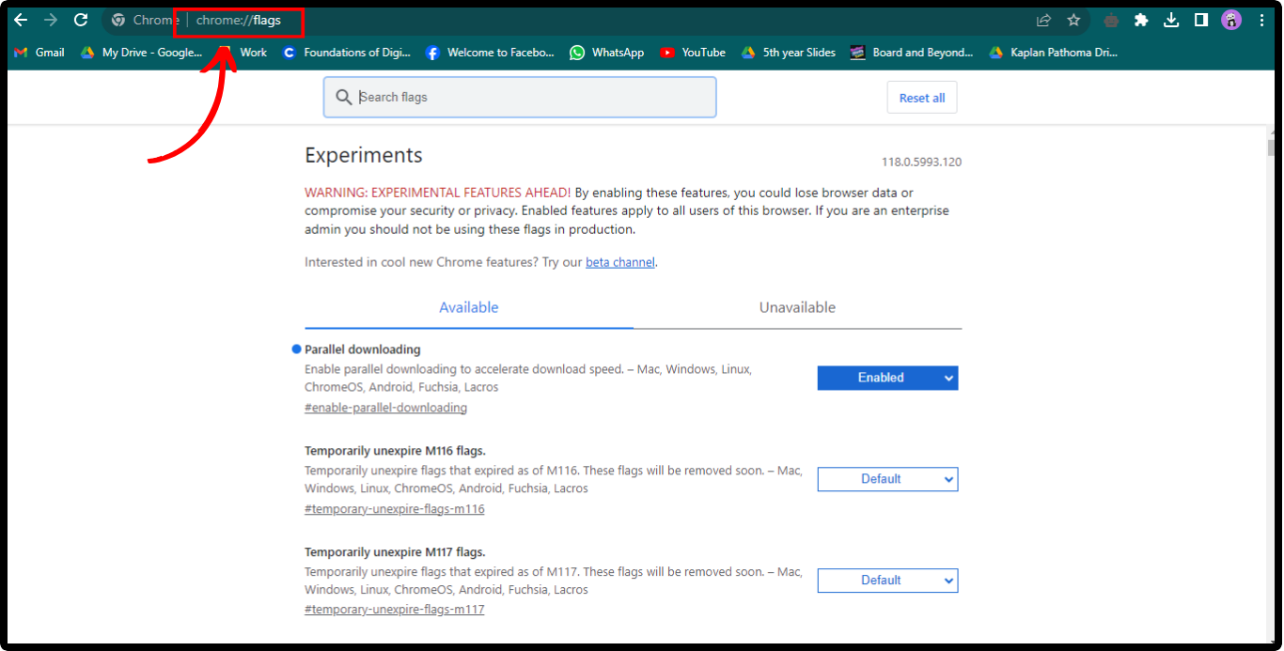Image resolution: width=1284 pixels, height=651 pixels.
Task: Toggle the side panel icon
Action: click(1201, 20)
